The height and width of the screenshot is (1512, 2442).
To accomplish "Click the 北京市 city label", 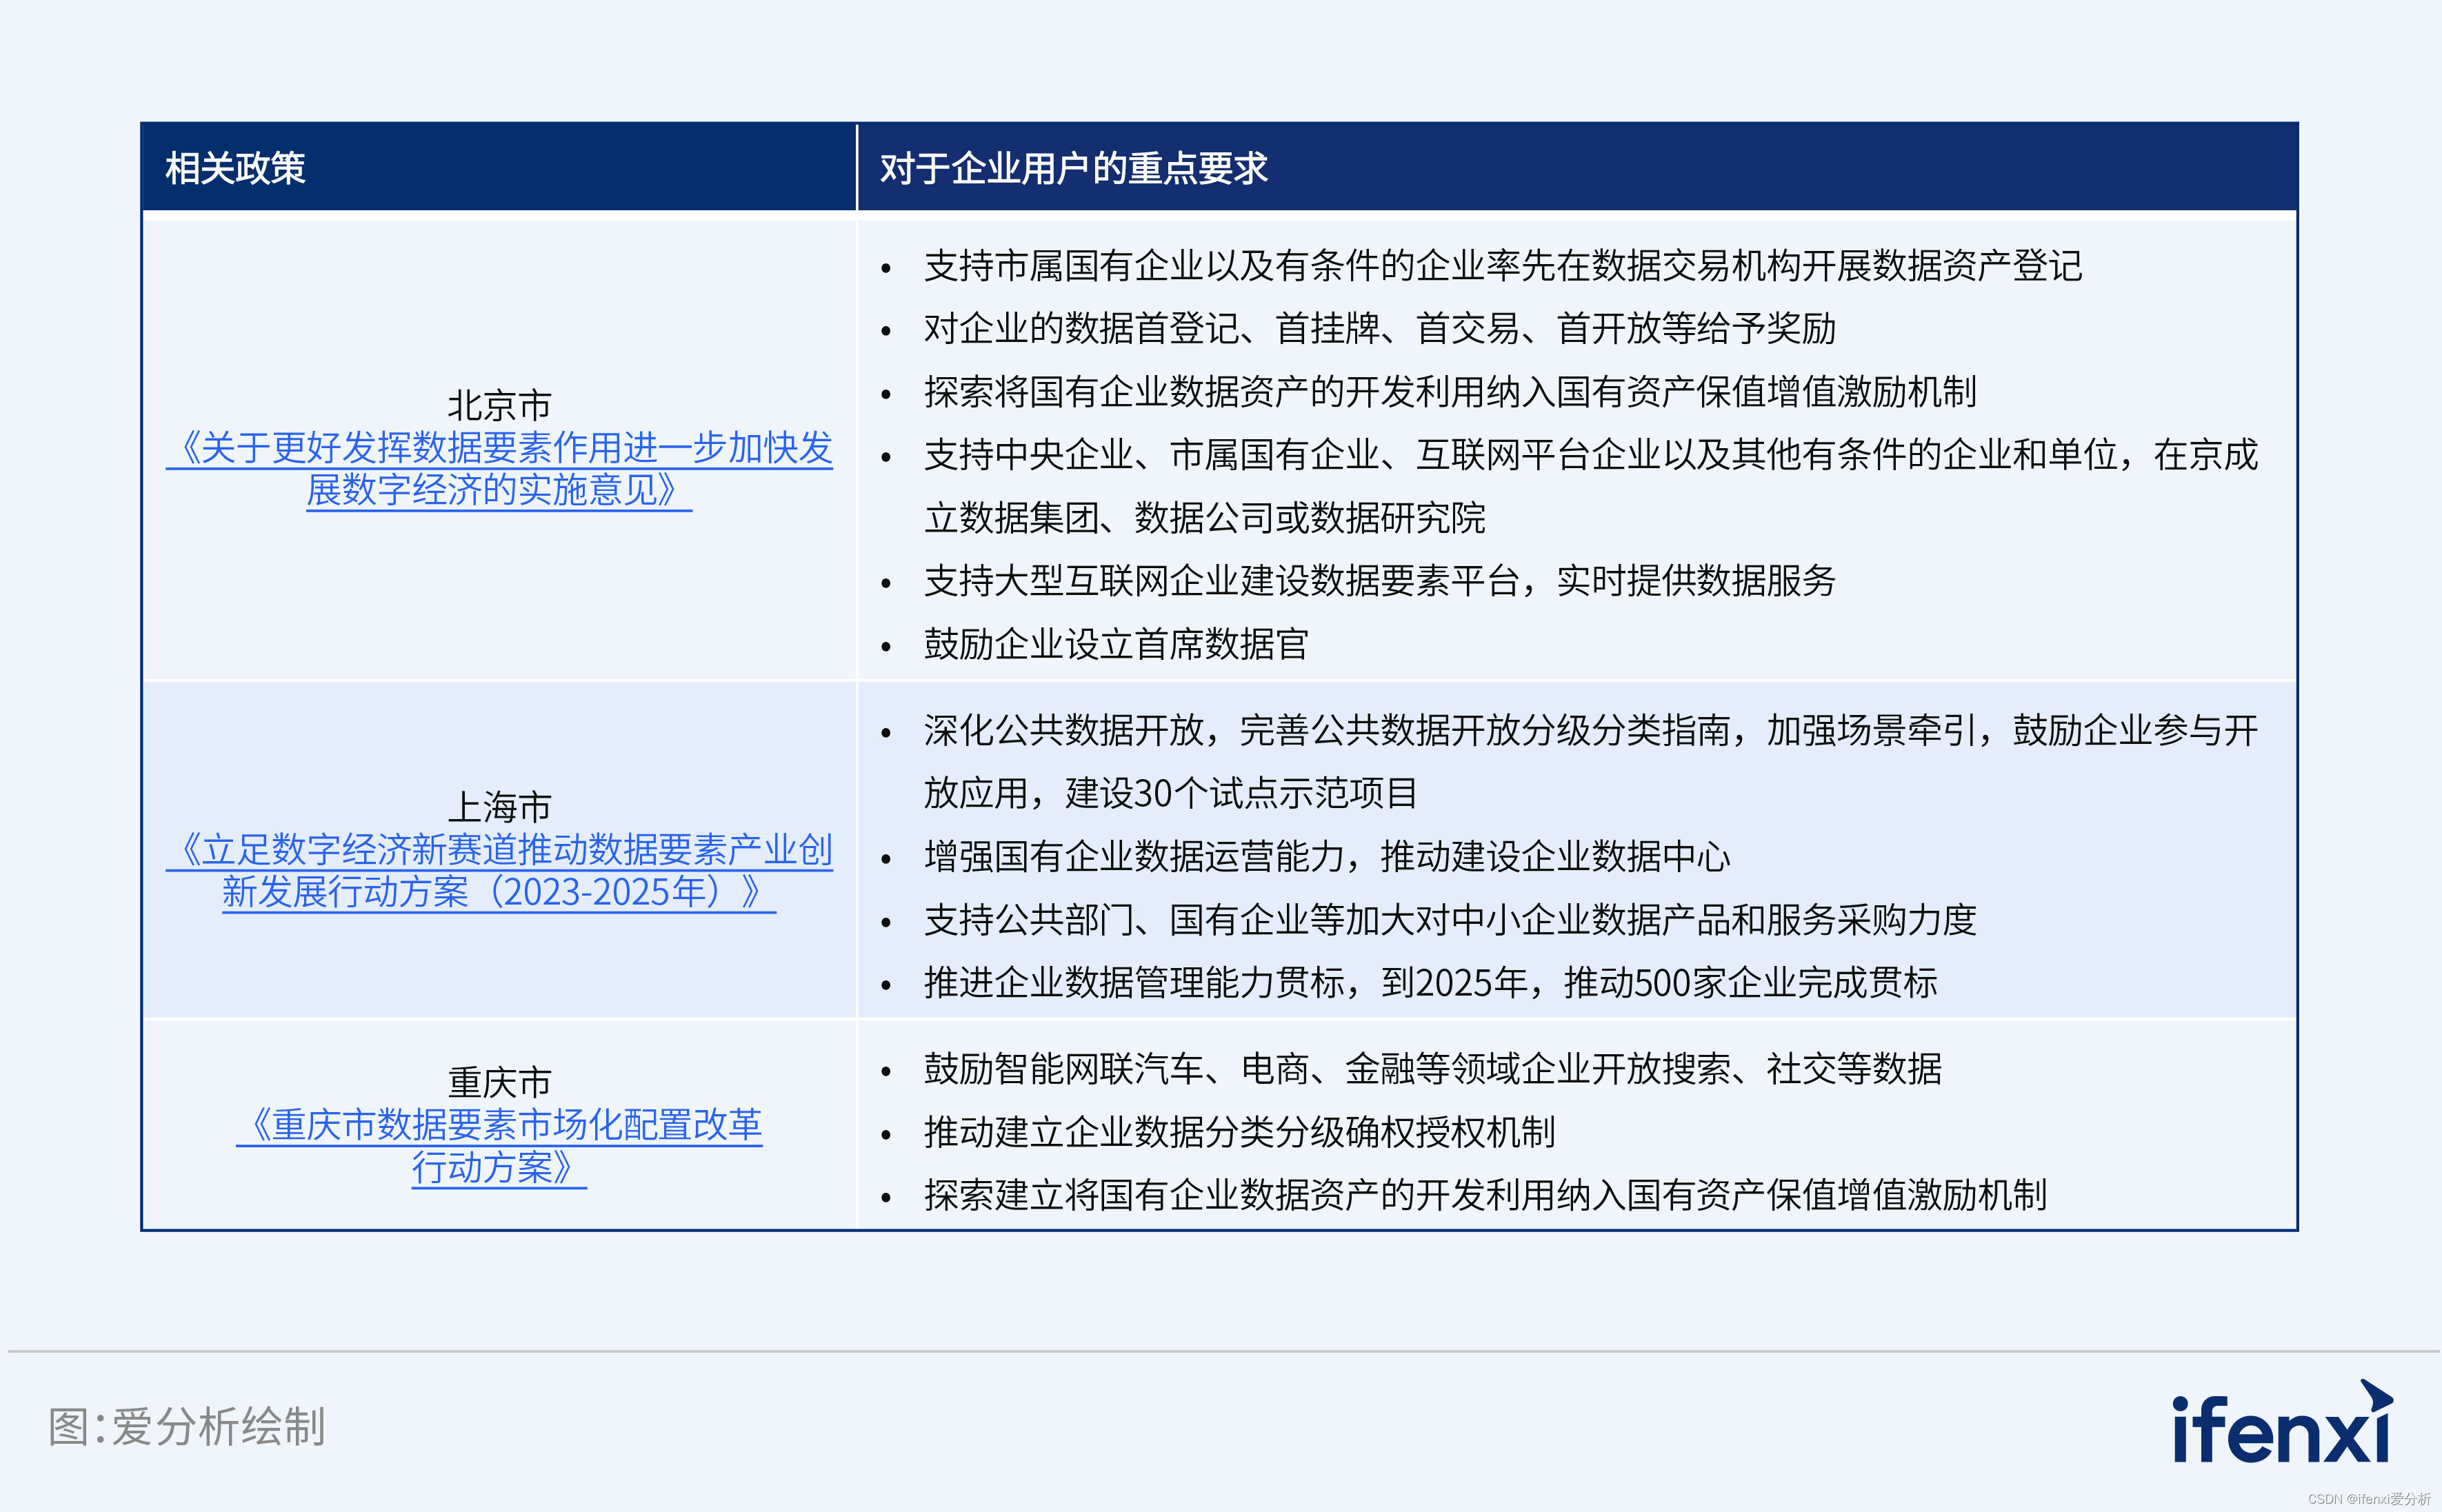I will 499,405.
